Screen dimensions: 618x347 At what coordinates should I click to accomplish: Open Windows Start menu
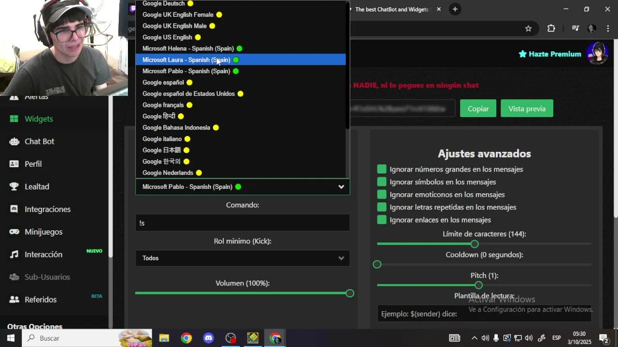11,338
